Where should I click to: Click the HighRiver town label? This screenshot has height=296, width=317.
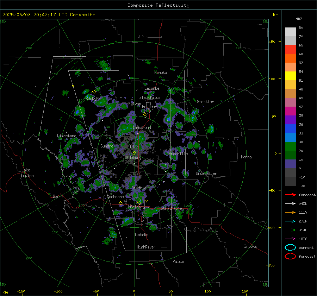point(146,247)
